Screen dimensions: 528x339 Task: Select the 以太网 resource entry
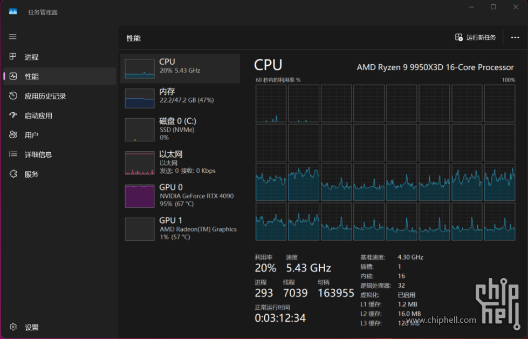tap(180, 163)
